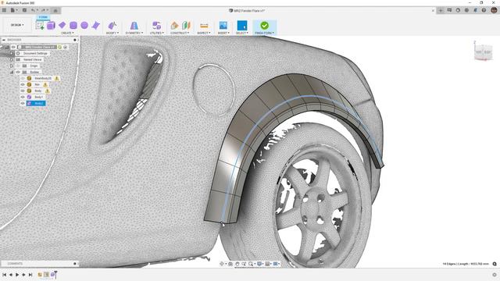Open the File menu icon
500x281 pixels.
[x=13, y=10]
